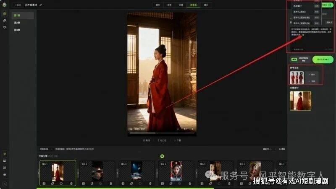This screenshot has width=336, height=189.
Task: Click the fullscreen icon in video player
Action: pos(185,129)
